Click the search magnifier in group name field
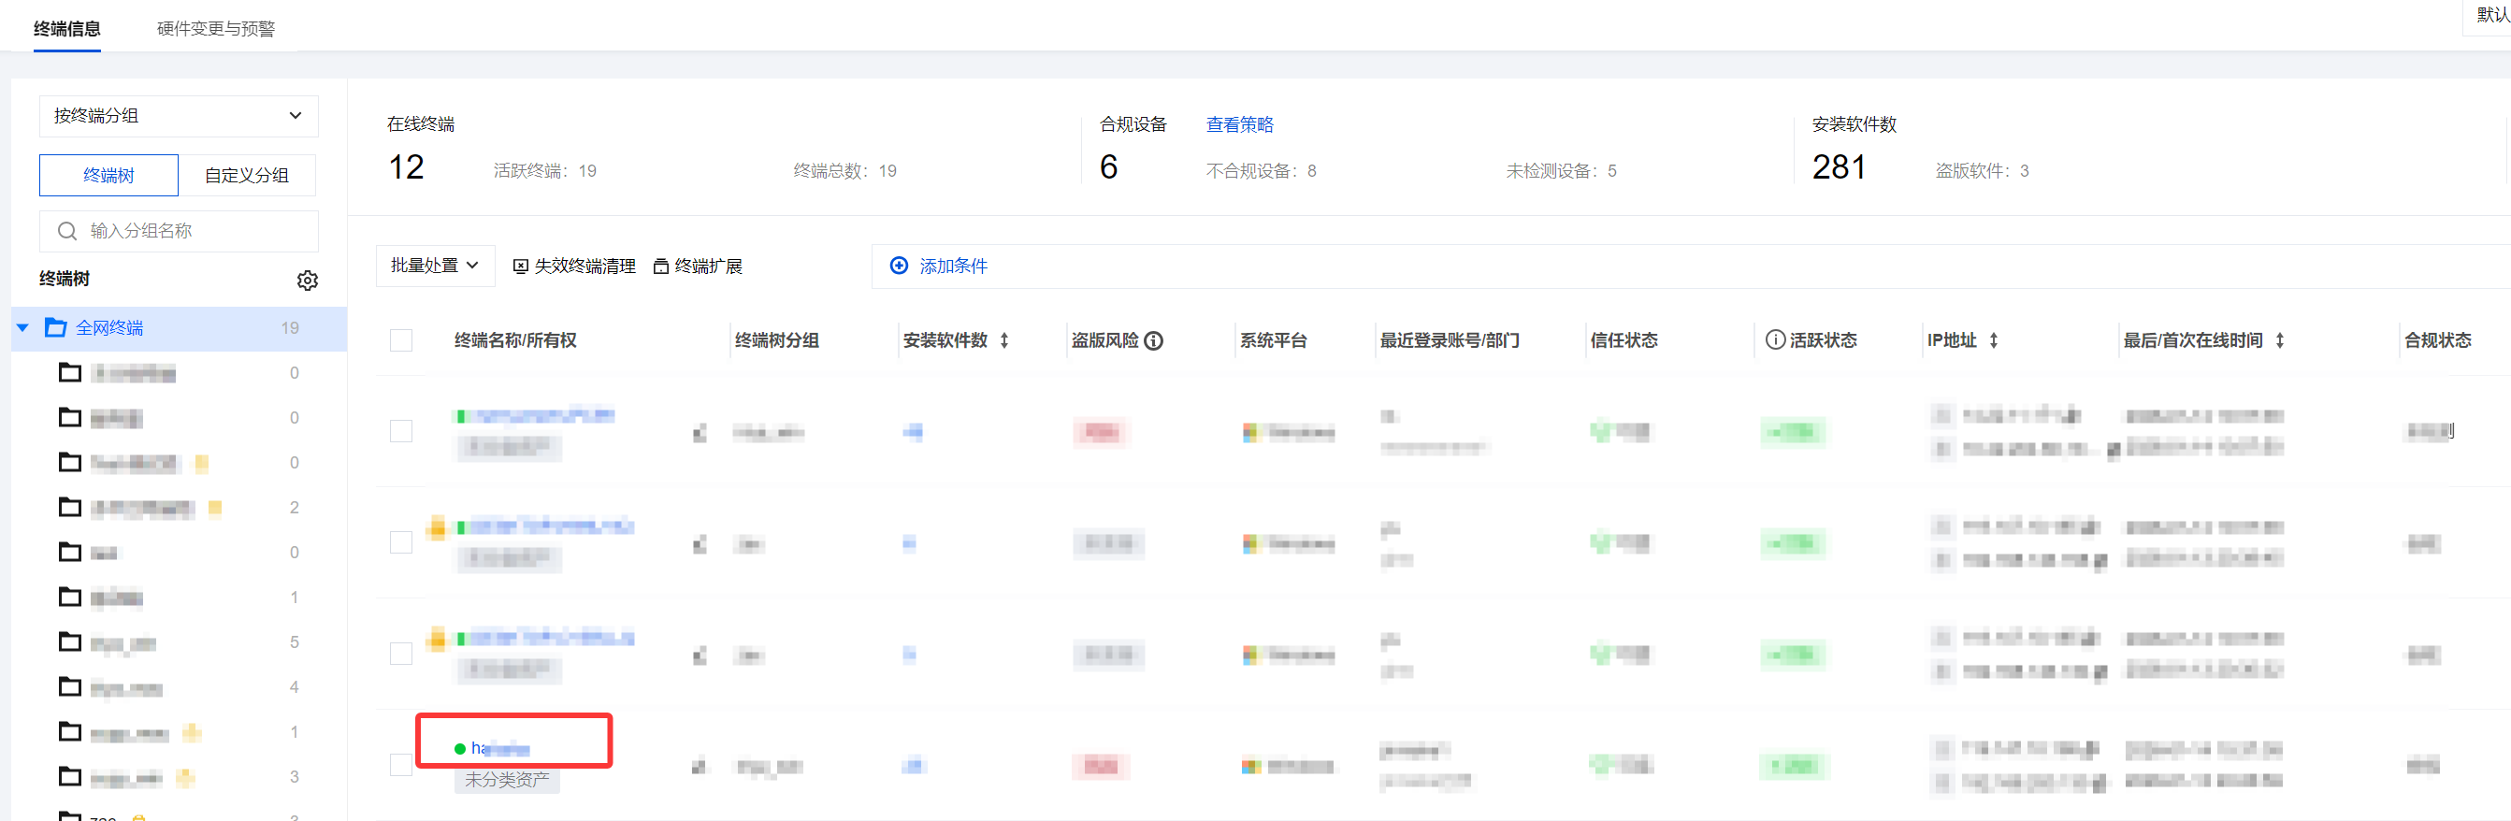2511x821 pixels. 67,231
